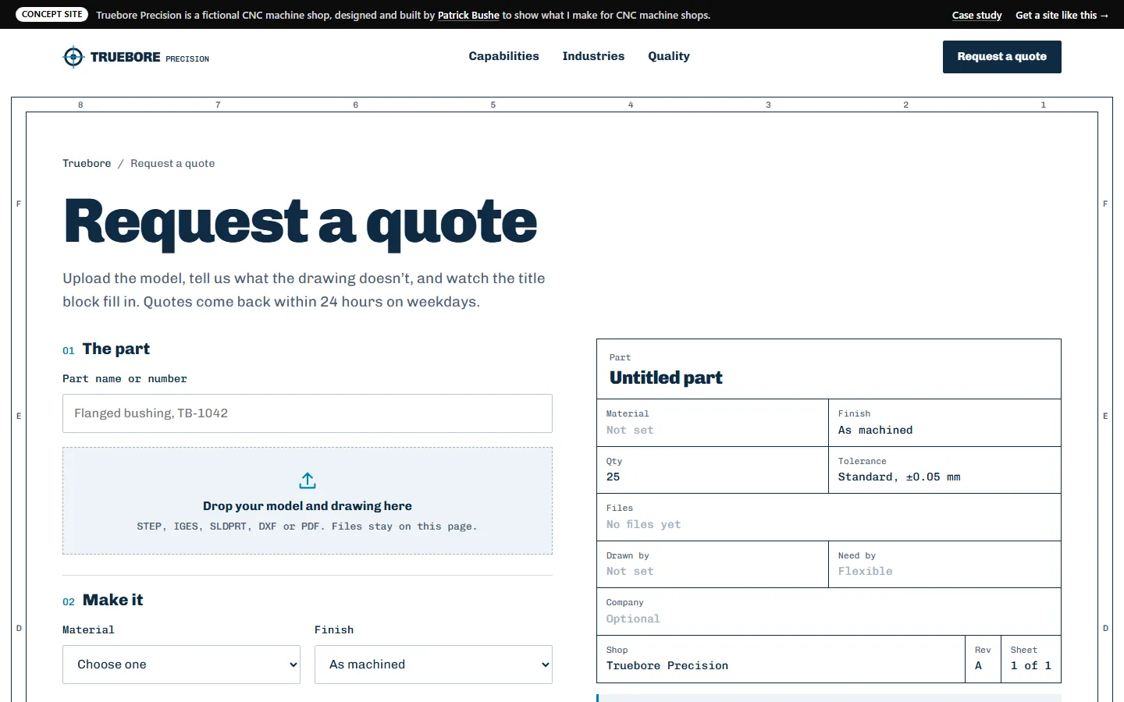
Task: Click the Request a quote page heading
Action: click(x=301, y=222)
